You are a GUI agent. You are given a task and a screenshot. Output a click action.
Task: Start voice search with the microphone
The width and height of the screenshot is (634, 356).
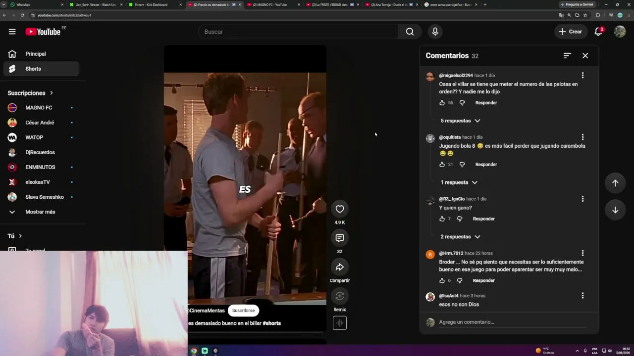coord(435,32)
